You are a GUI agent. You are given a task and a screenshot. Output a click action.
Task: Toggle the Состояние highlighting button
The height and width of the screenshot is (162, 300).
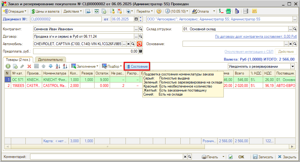click(x=137, y=66)
